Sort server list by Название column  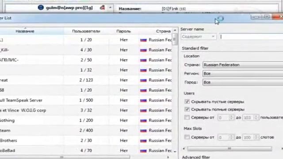coord(25,31)
